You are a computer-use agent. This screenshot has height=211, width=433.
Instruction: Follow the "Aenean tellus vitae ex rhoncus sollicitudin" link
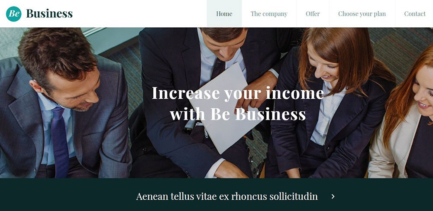[x=227, y=196]
